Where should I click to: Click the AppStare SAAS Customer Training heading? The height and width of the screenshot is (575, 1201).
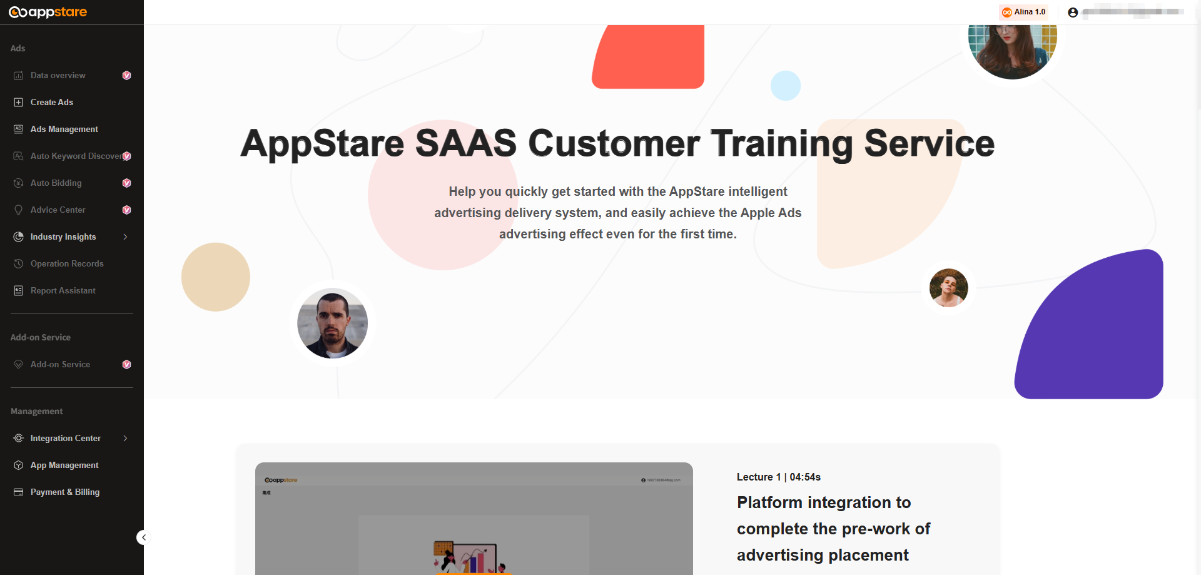point(617,143)
